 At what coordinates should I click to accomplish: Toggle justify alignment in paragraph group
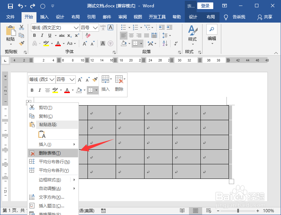147,35
